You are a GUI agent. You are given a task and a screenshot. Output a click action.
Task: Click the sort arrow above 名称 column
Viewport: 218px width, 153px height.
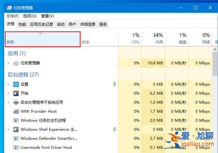click(41, 33)
